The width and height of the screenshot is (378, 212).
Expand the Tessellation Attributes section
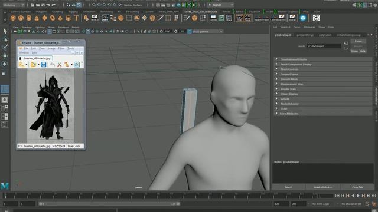(323, 59)
